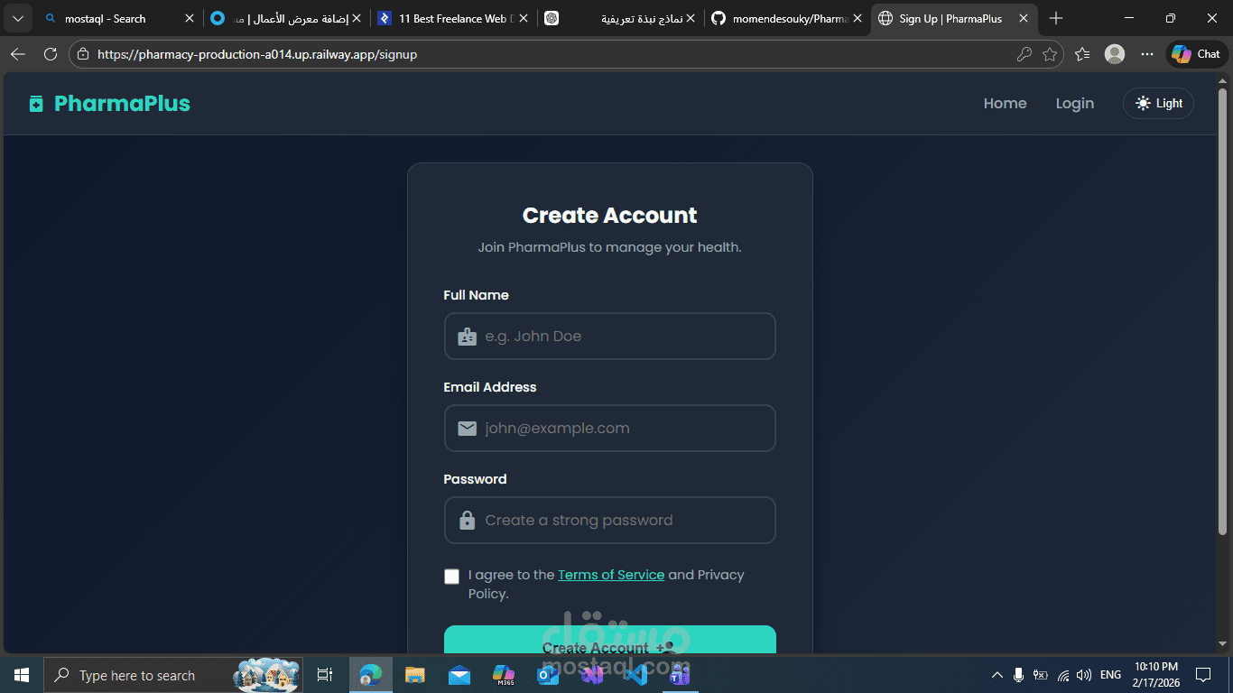Click the PharmaPlus logo icon
Viewport: 1233px width, 693px height.
(36, 104)
